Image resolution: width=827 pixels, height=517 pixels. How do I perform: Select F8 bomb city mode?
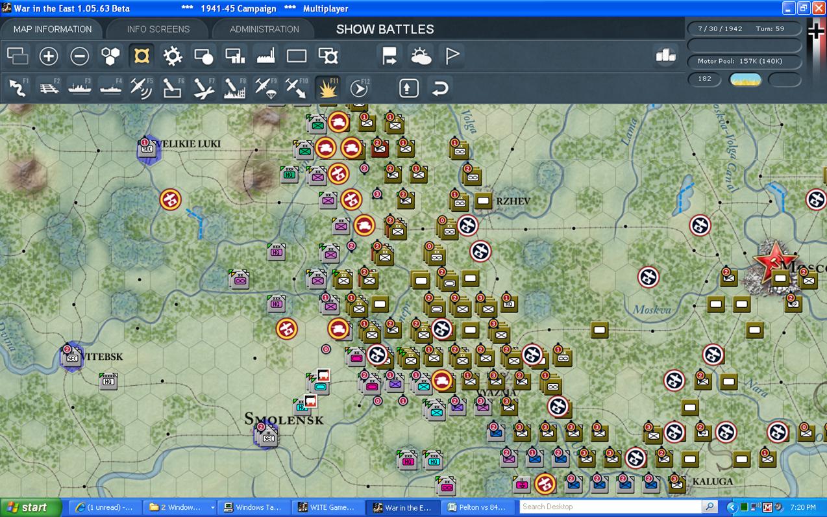tap(234, 88)
